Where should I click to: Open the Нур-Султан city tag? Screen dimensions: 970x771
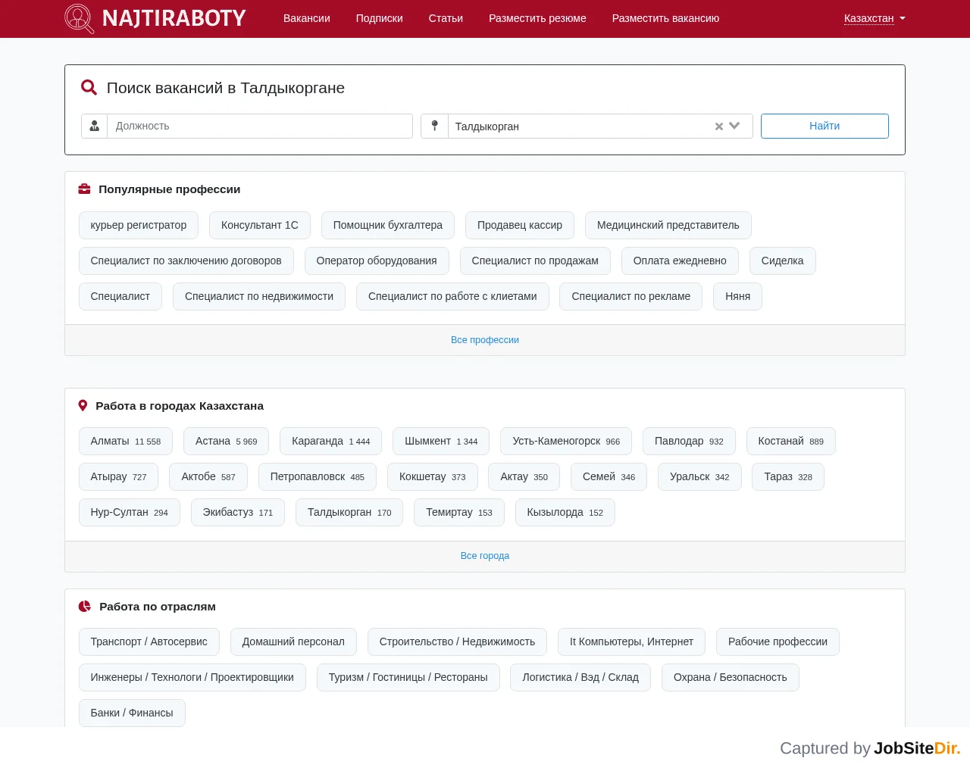click(x=130, y=512)
